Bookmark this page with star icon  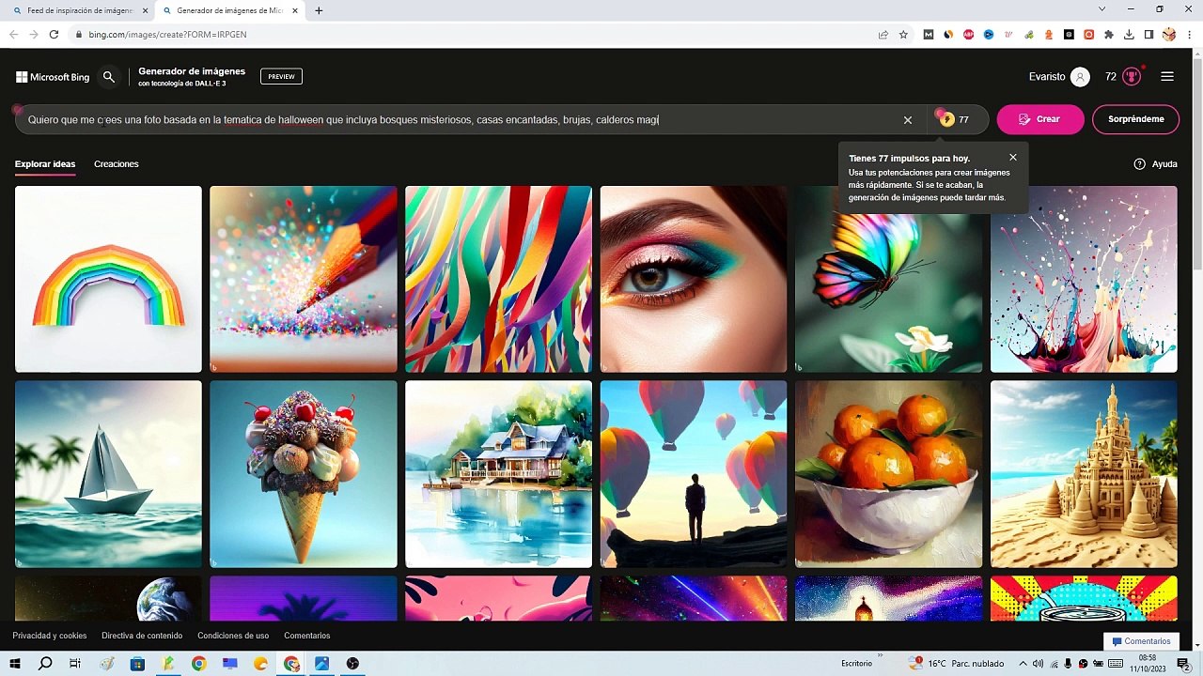[x=904, y=35]
